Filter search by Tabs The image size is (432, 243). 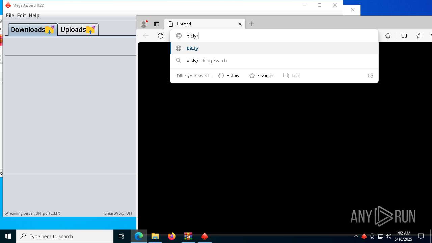(291, 76)
